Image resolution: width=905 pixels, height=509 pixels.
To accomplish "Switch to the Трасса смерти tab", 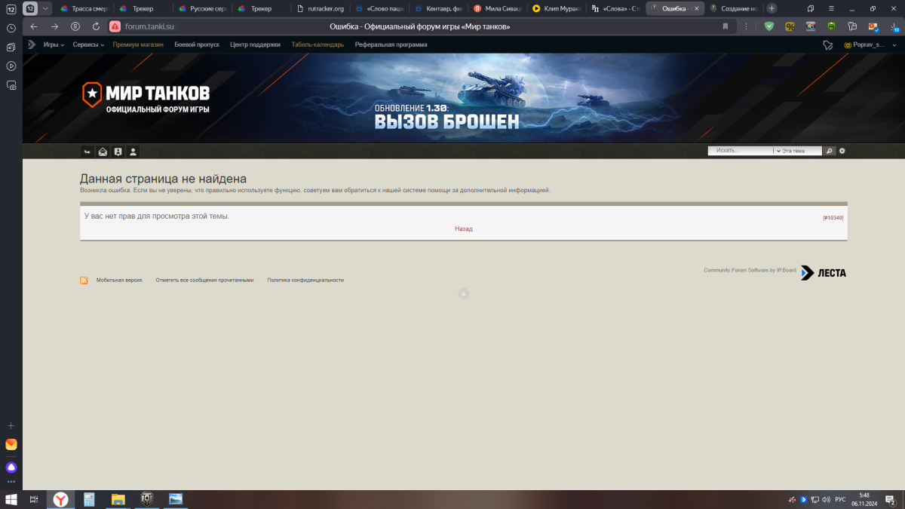I will [84, 8].
